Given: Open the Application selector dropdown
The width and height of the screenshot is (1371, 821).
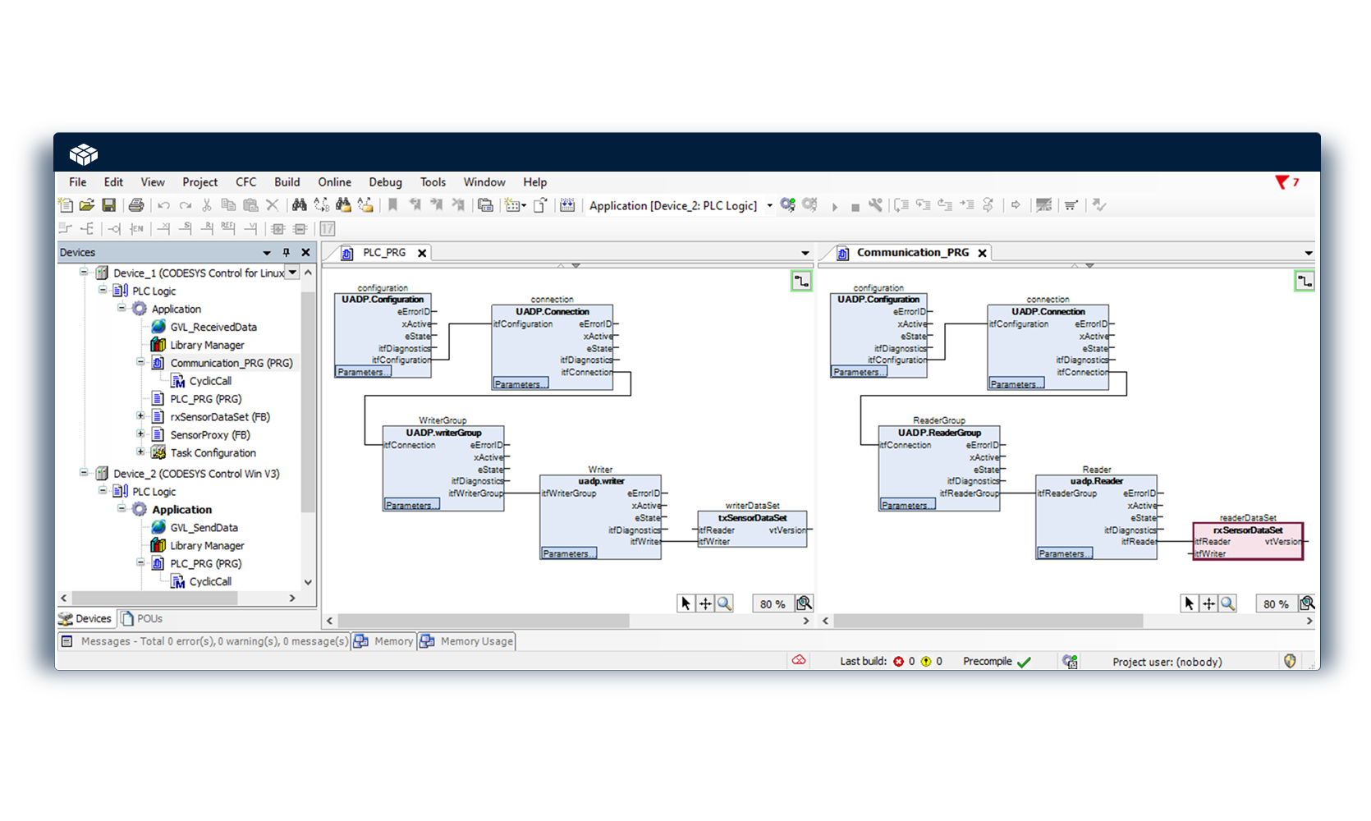Looking at the screenshot, I should tap(769, 205).
